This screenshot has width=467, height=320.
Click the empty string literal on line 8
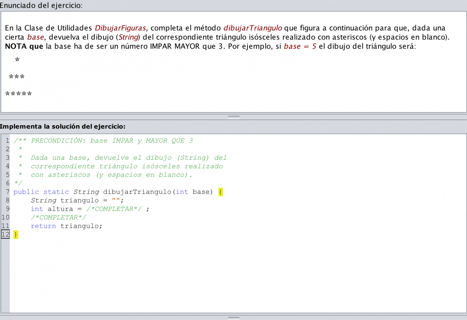coord(116,200)
